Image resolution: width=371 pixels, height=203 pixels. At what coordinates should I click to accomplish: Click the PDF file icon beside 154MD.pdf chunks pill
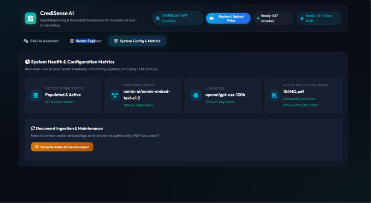[158, 18]
